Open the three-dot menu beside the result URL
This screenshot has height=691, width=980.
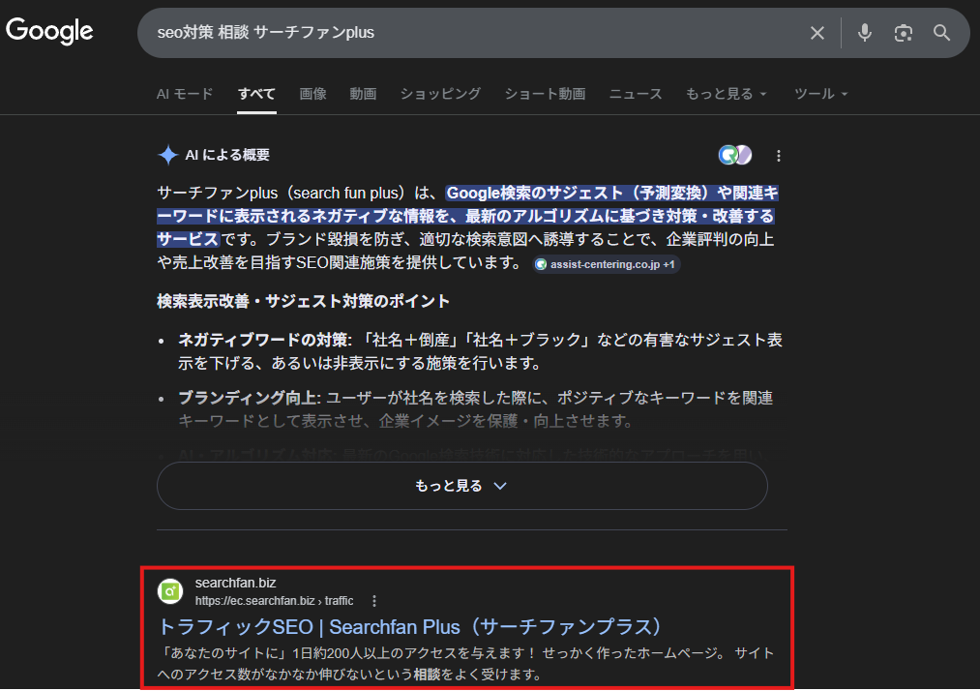point(374,600)
